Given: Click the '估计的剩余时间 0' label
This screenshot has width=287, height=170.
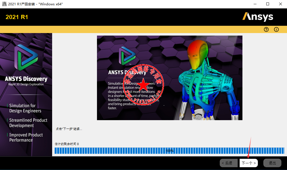Looking at the screenshot, I should coord(67,144).
